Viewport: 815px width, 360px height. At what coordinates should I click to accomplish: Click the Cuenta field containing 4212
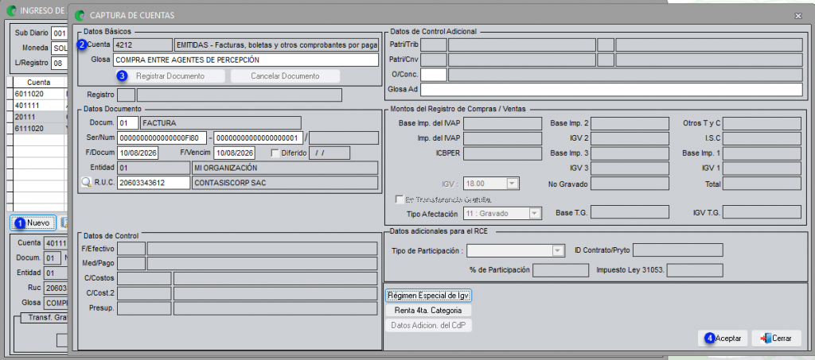(x=143, y=45)
